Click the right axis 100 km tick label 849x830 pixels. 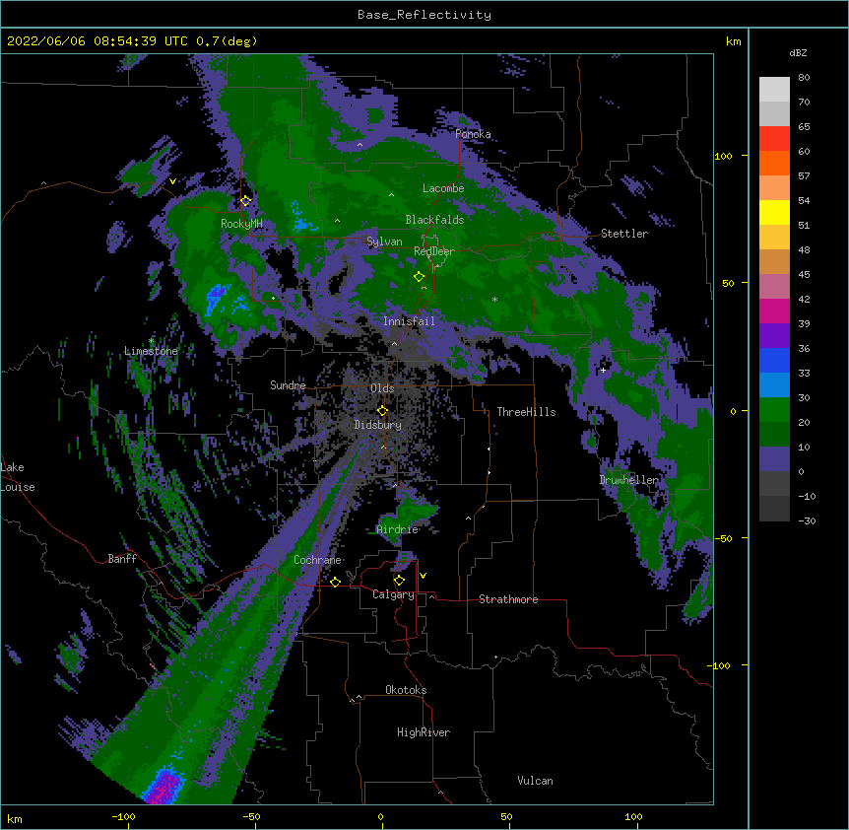[723, 156]
